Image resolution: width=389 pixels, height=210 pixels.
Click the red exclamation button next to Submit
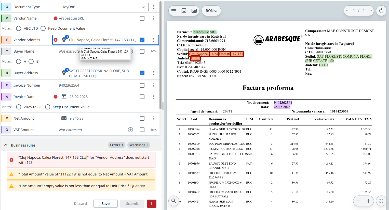tap(152, 204)
